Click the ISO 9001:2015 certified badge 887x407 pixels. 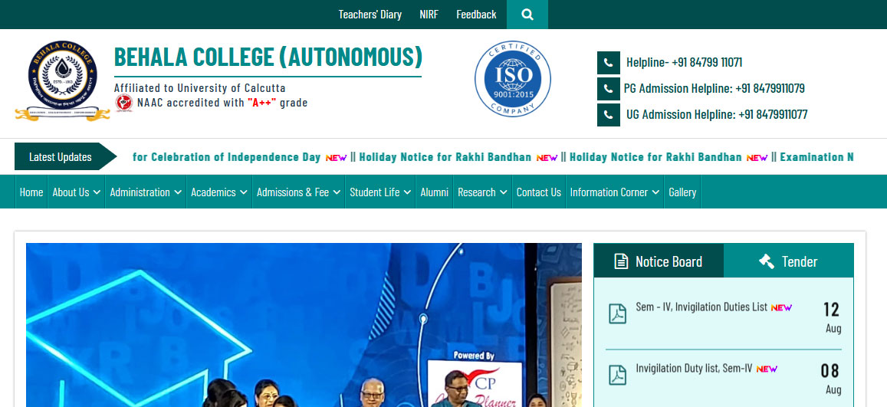click(513, 79)
